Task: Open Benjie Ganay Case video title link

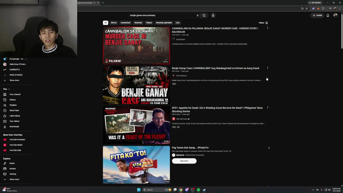Action: pos(215,68)
